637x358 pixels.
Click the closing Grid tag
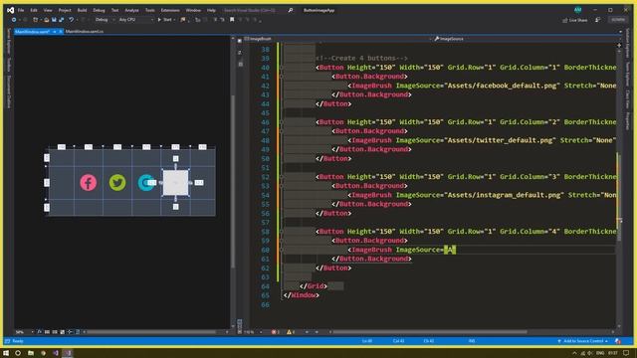coord(314,286)
